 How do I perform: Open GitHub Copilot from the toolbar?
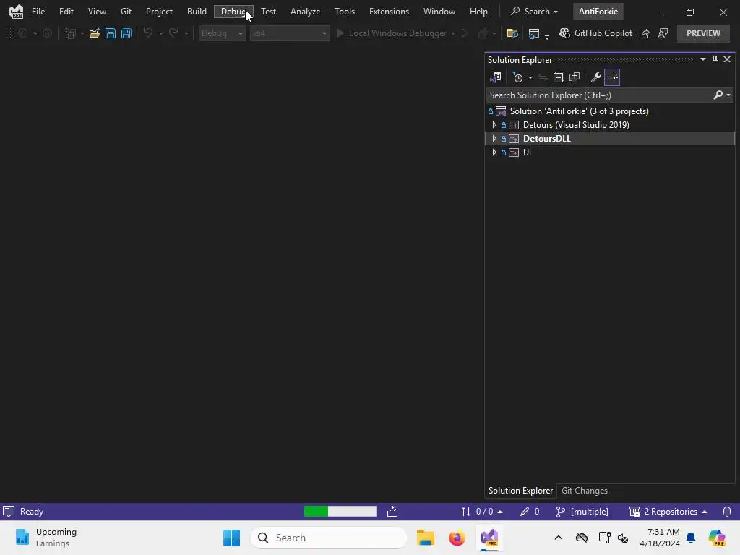(595, 33)
